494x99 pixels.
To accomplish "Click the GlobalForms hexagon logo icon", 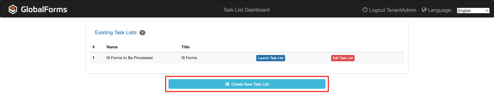I will pos(13,10).
